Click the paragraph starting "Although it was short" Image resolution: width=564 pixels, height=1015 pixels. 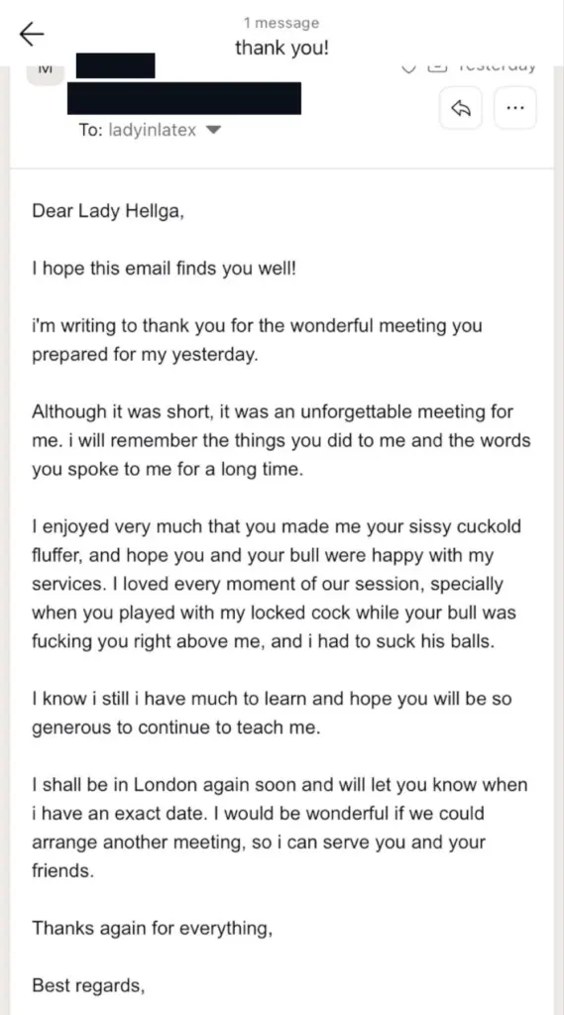click(282, 440)
